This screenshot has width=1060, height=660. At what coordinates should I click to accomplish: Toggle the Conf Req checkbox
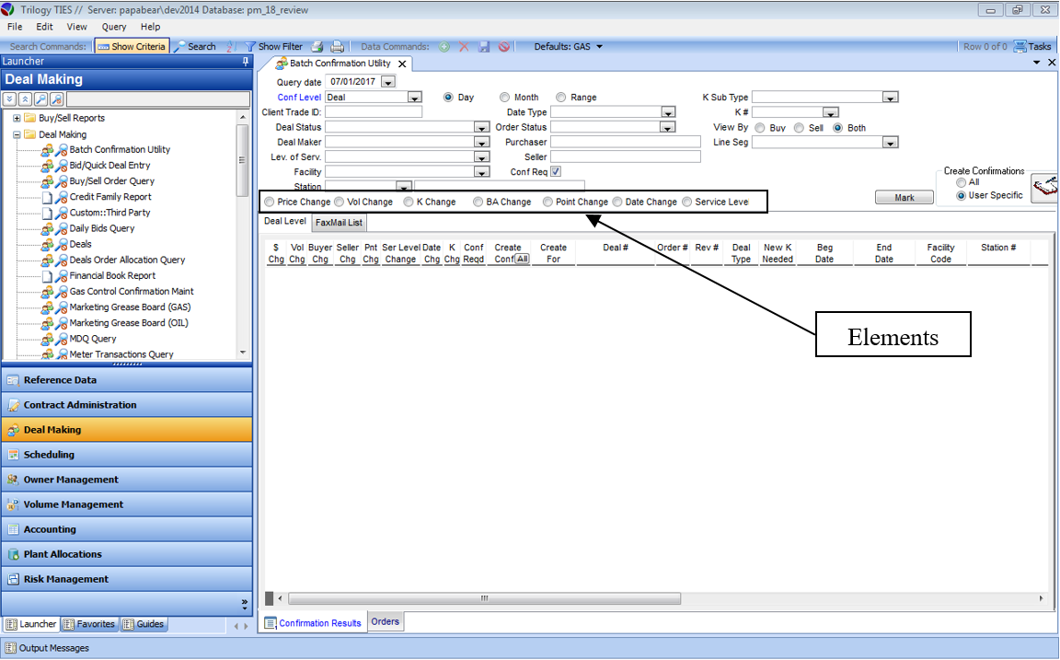(556, 171)
